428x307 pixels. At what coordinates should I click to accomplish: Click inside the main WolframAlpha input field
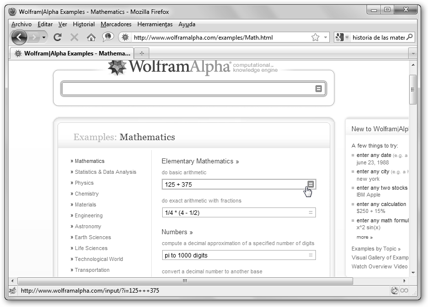click(188, 89)
